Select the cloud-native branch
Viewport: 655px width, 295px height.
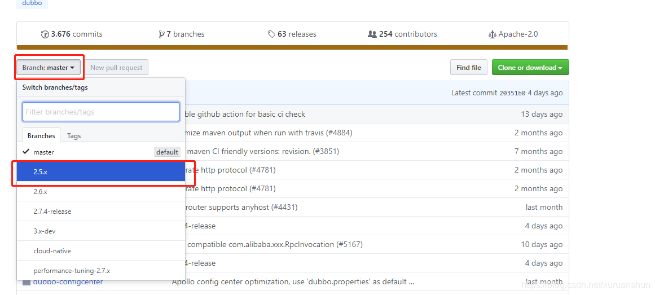pyautogui.click(x=100, y=250)
